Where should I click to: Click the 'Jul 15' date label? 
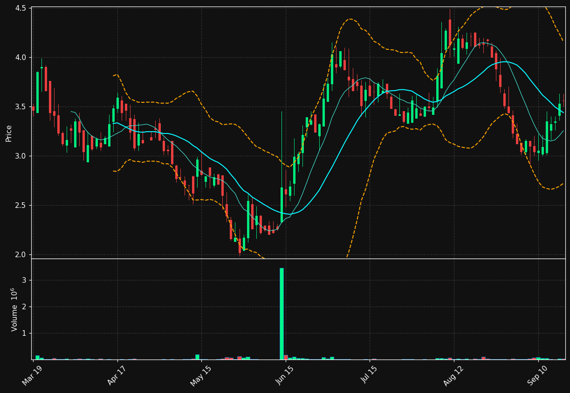point(369,375)
